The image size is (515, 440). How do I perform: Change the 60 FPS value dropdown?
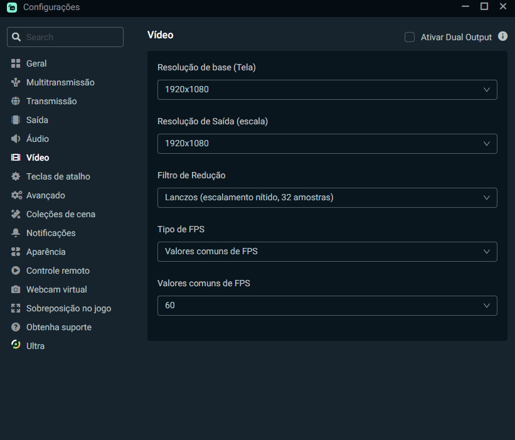click(x=327, y=306)
